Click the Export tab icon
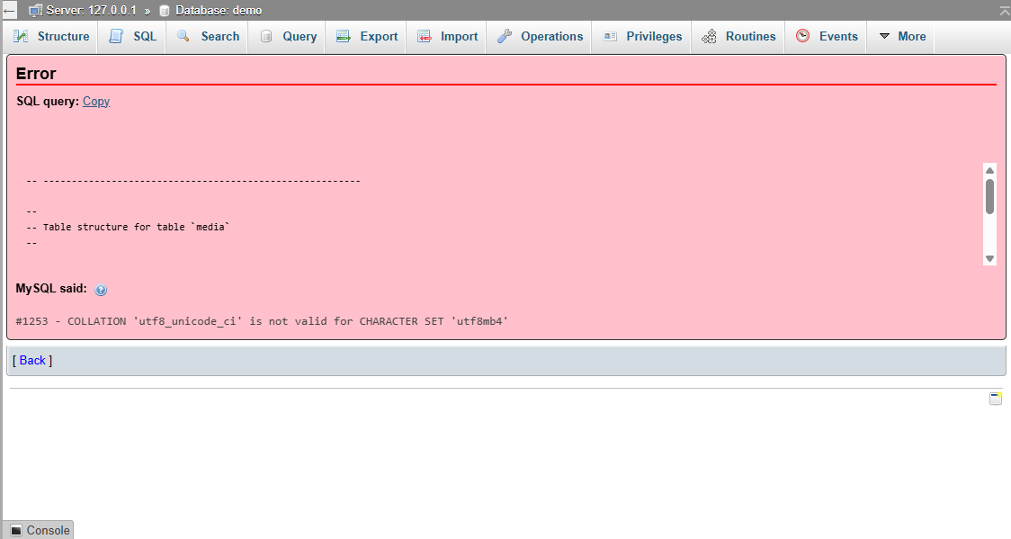 [343, 37]
